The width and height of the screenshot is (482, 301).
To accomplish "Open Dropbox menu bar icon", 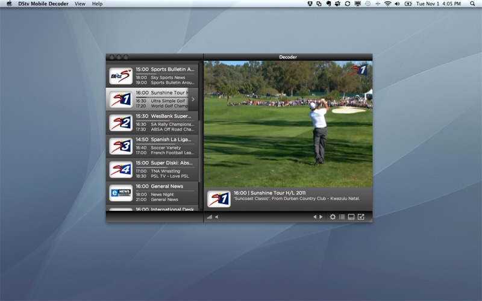I will click(x=310, y=4).
